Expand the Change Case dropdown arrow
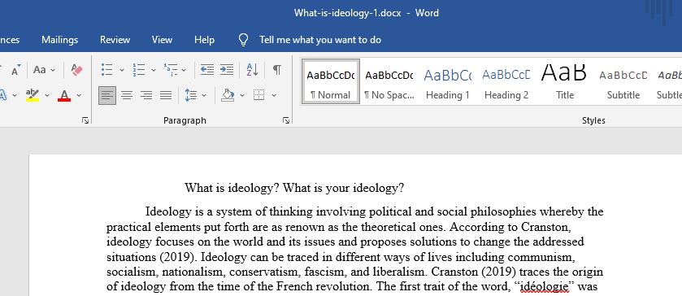682x296 pixels. click(53, 70)
